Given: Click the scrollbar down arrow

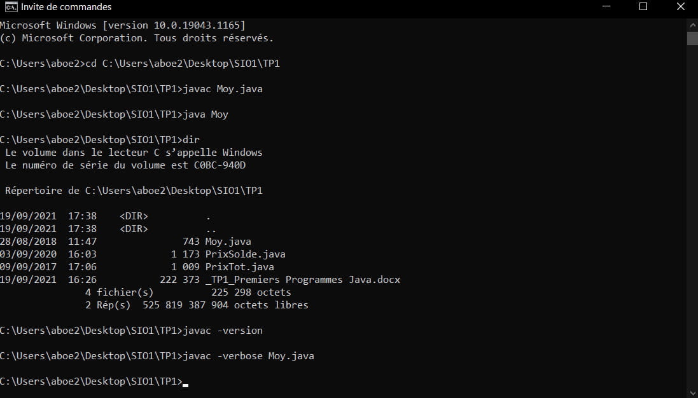Looking at the screenshot, I should [x=692, y=392].
